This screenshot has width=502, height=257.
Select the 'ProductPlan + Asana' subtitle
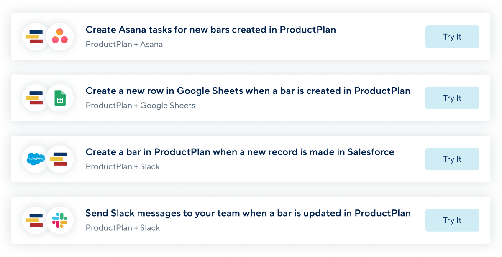124,44
